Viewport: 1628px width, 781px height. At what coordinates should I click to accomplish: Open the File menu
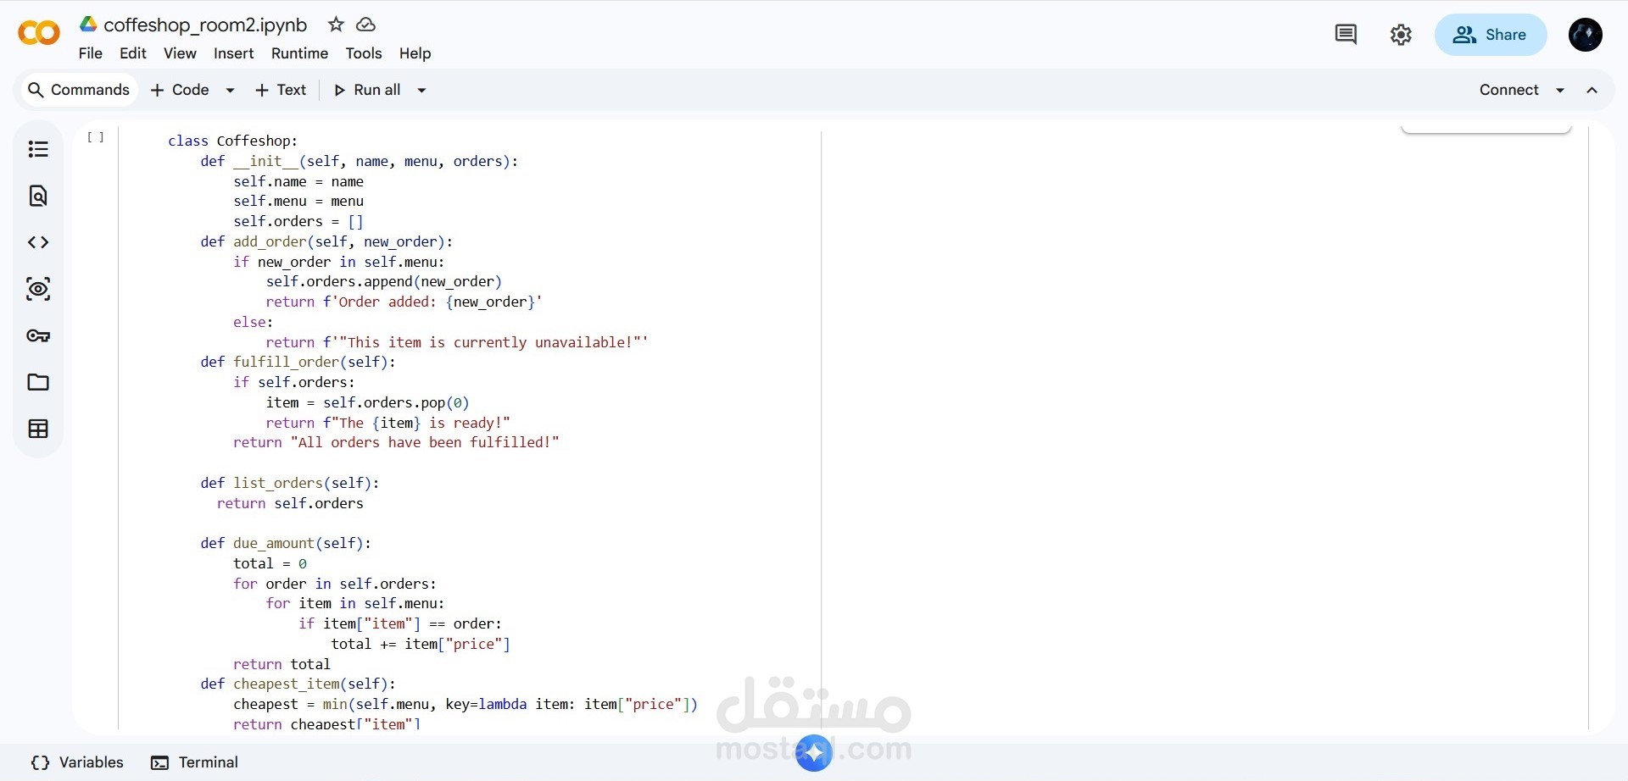[91, 53]
